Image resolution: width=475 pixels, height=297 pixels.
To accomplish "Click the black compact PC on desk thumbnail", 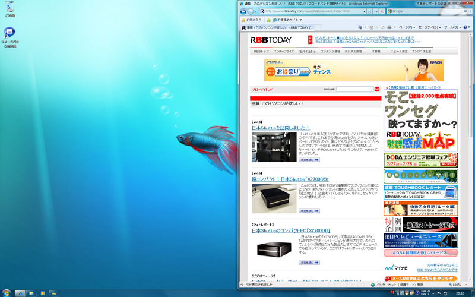I will click(x=274, y=198).
